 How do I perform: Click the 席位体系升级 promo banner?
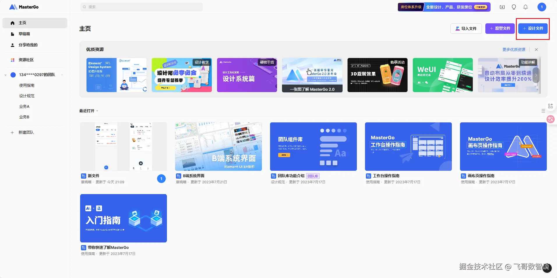tap(444, 7)
